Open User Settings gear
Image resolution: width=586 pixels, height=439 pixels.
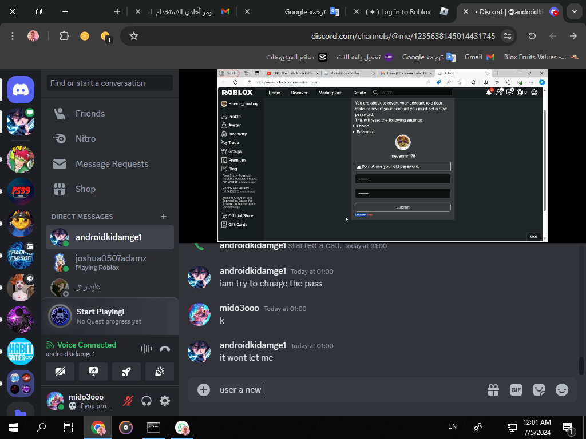165,401
